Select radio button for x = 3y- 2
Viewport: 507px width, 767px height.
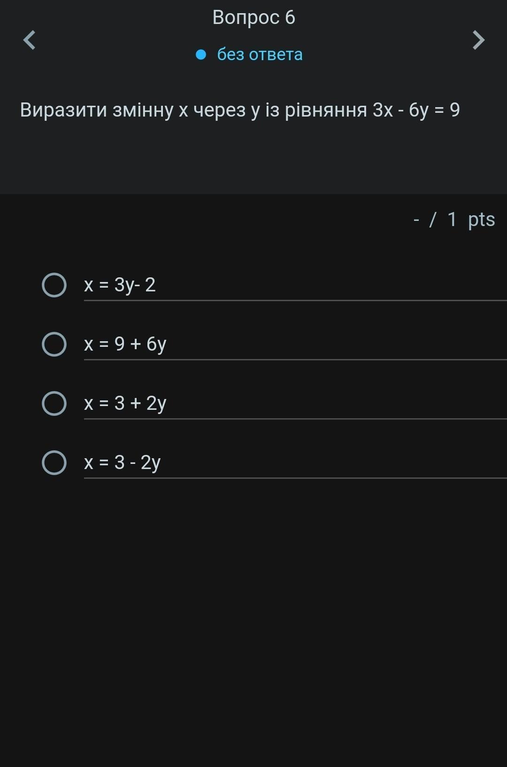pyautogui.click(x=54, y=285)
